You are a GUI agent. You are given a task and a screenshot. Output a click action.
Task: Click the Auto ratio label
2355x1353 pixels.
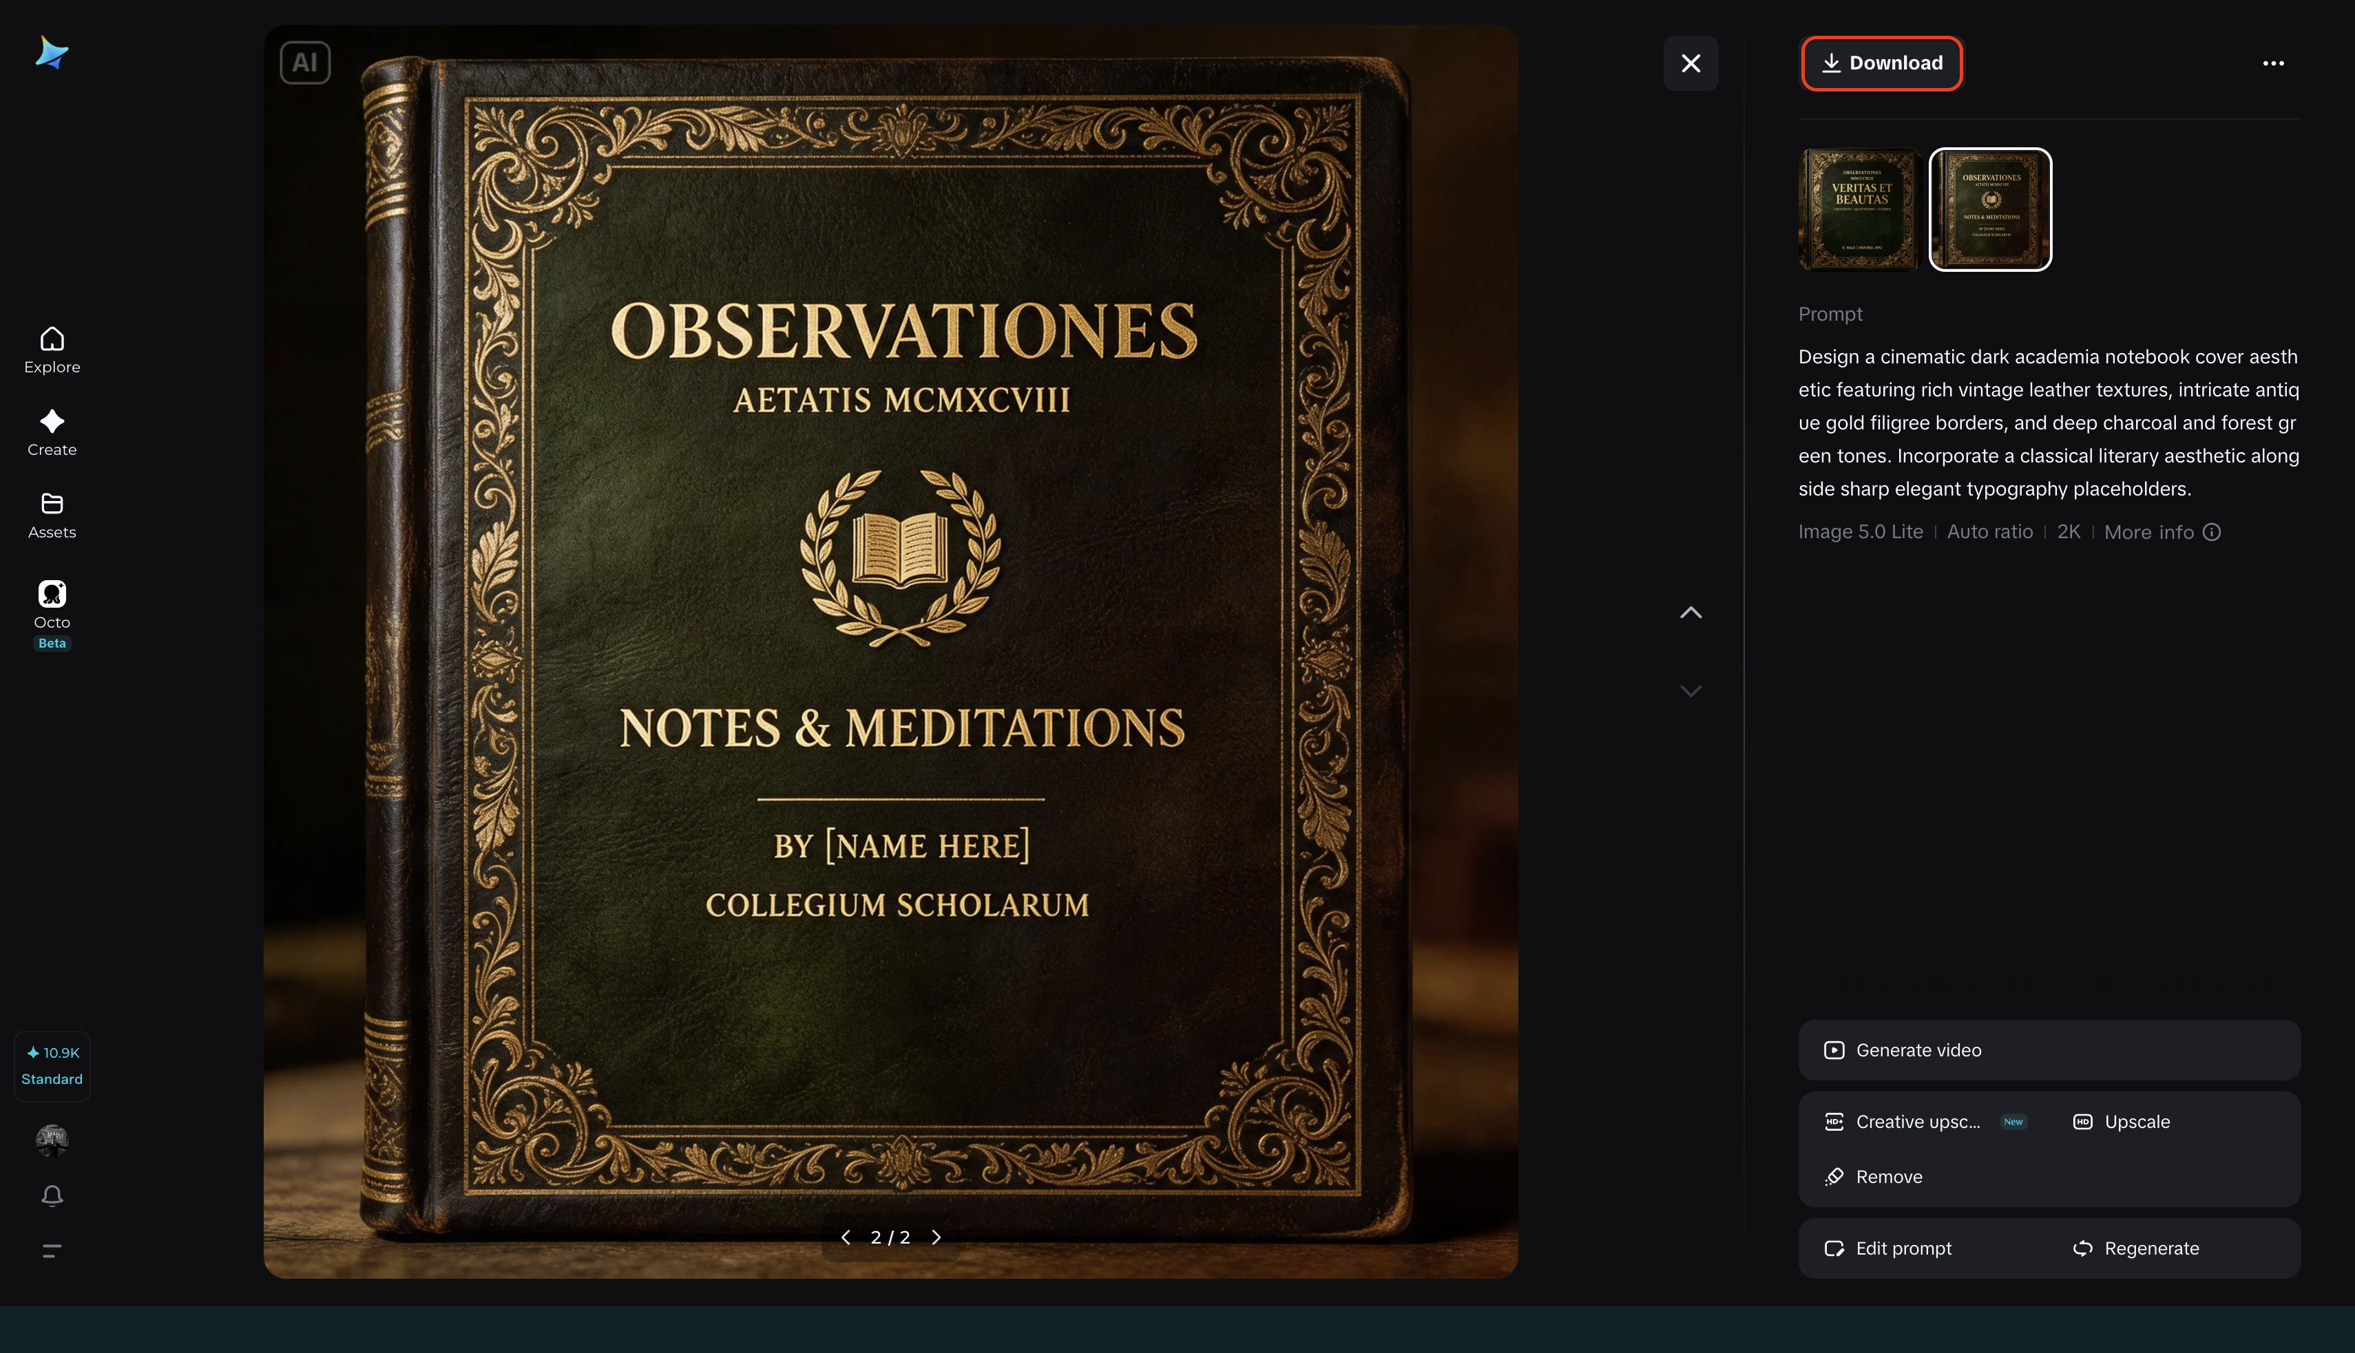1989,531
